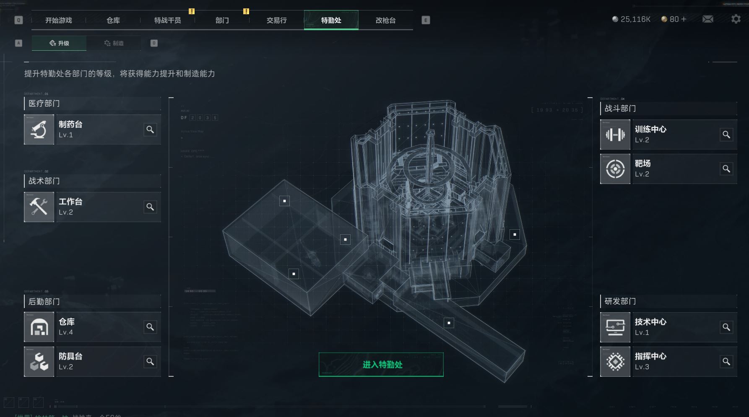Select the 制造 sub-tab

click(x=114, y=43)
